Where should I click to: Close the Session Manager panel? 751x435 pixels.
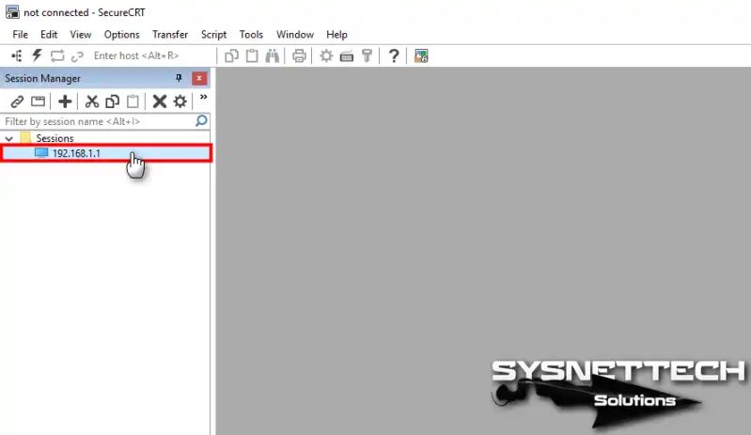point(199,79)
